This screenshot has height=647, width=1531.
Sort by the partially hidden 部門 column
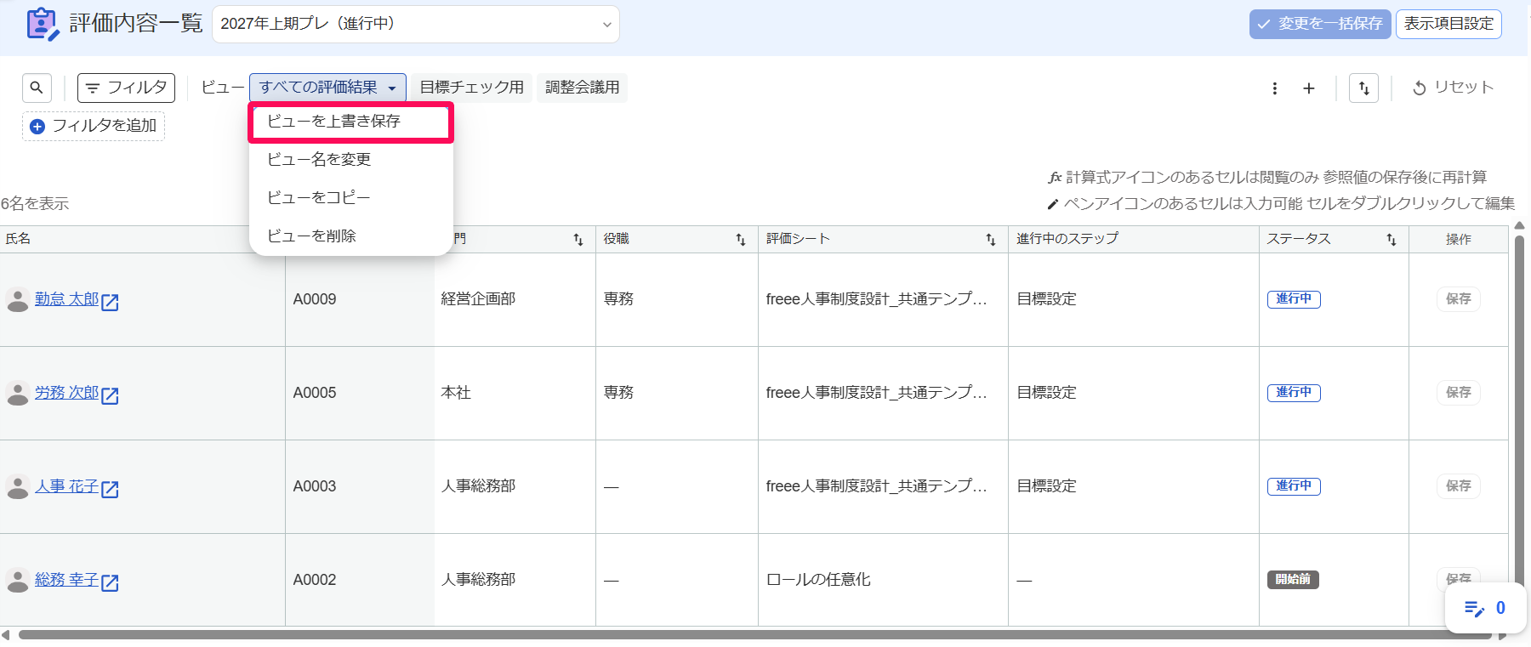(578, 240)
